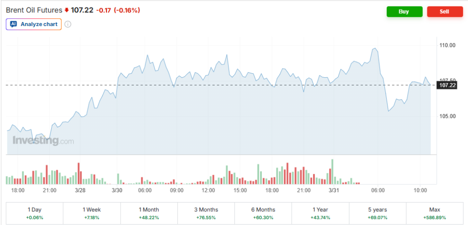This screenshot has width=468, height=225.
Task: Click the 3/31 date marker on time axis
Action: (x=334, y=190)
